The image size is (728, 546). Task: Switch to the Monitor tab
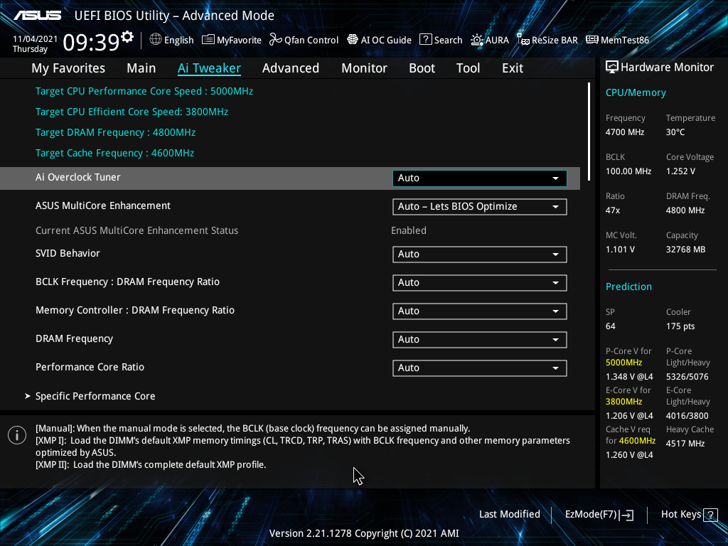pyautogui.click(x=365, y=68)
